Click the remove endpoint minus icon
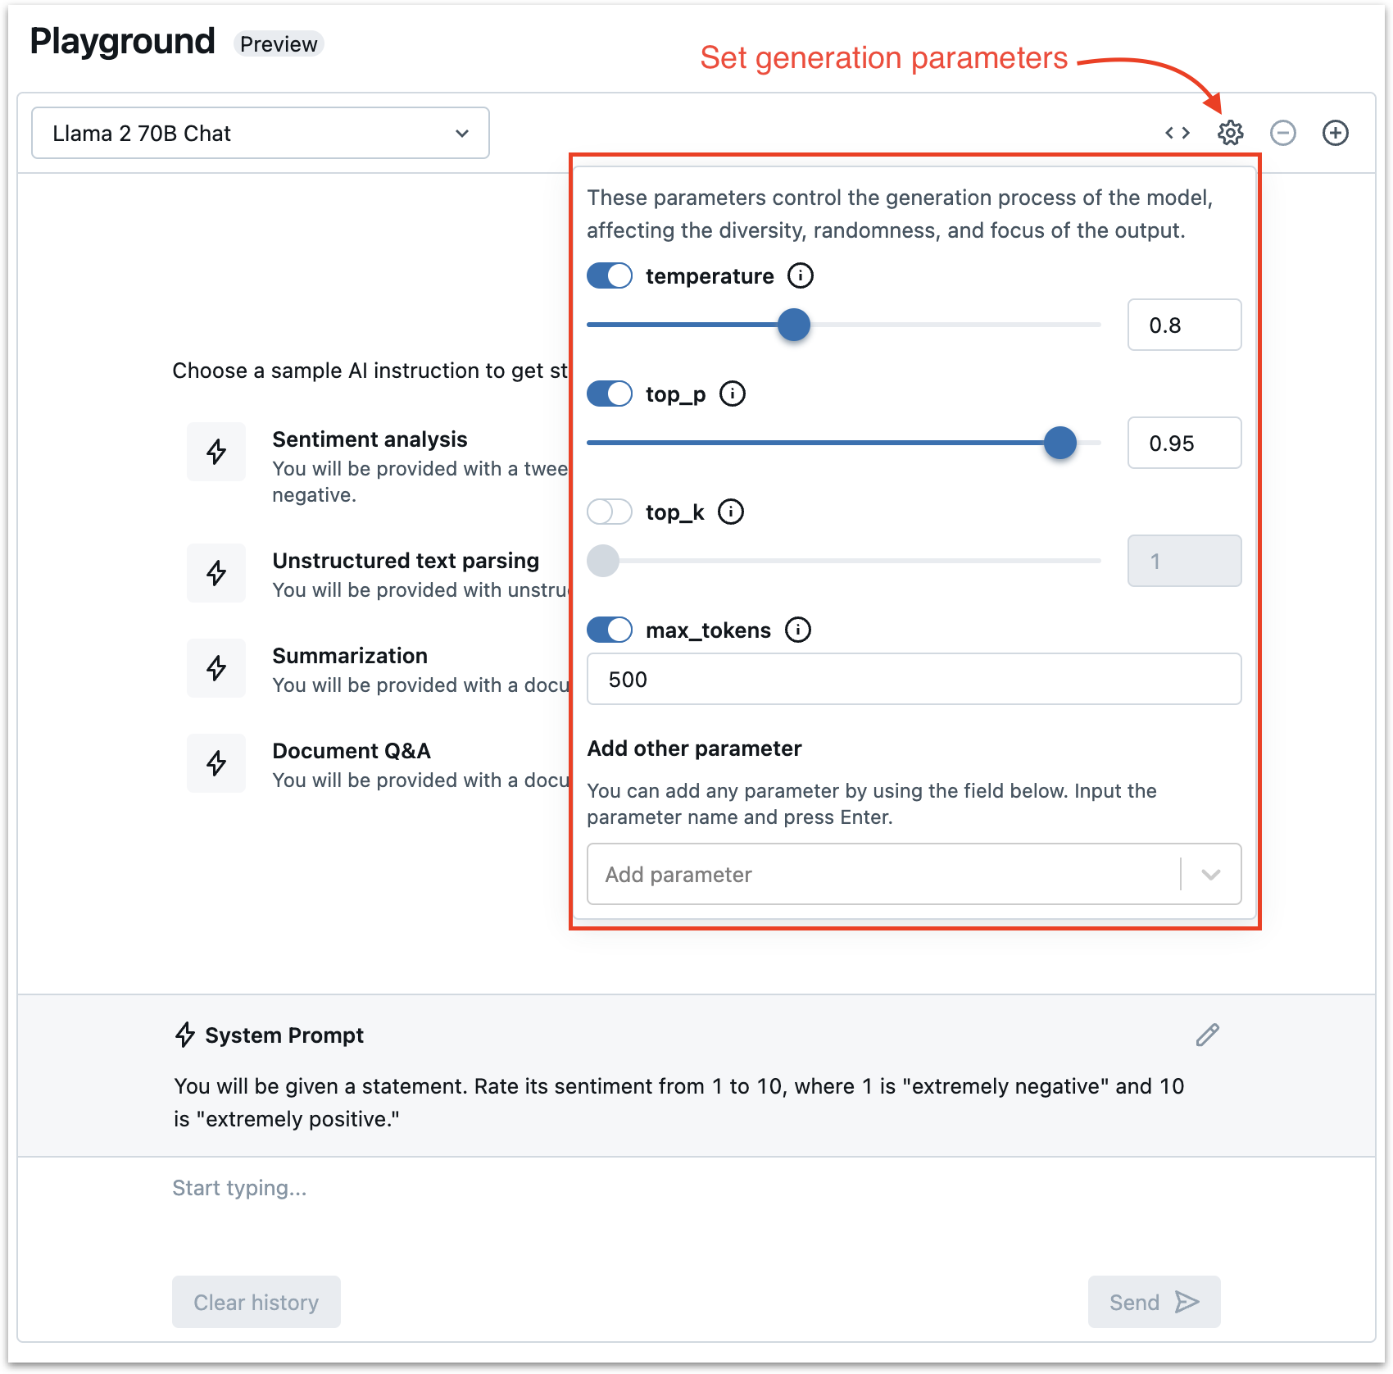The width and height of the screenshot is (1393, 1374). 1282,133
